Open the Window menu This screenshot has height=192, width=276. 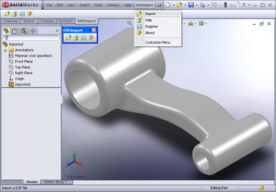(x=113, y=5)
